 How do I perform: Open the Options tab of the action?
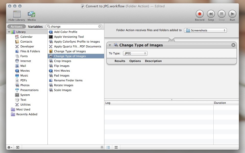[135, 61]
